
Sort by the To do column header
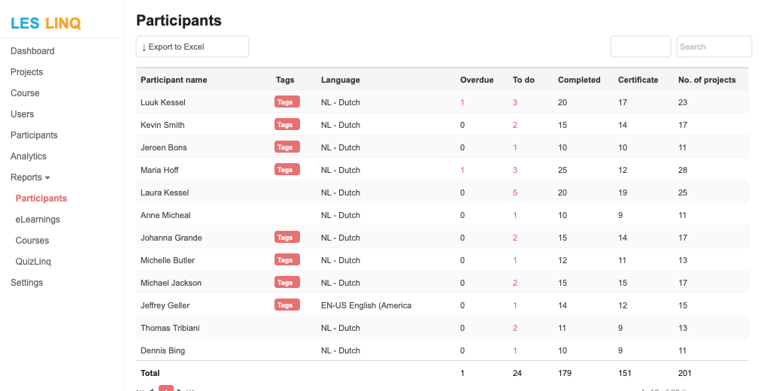(523, 80)
